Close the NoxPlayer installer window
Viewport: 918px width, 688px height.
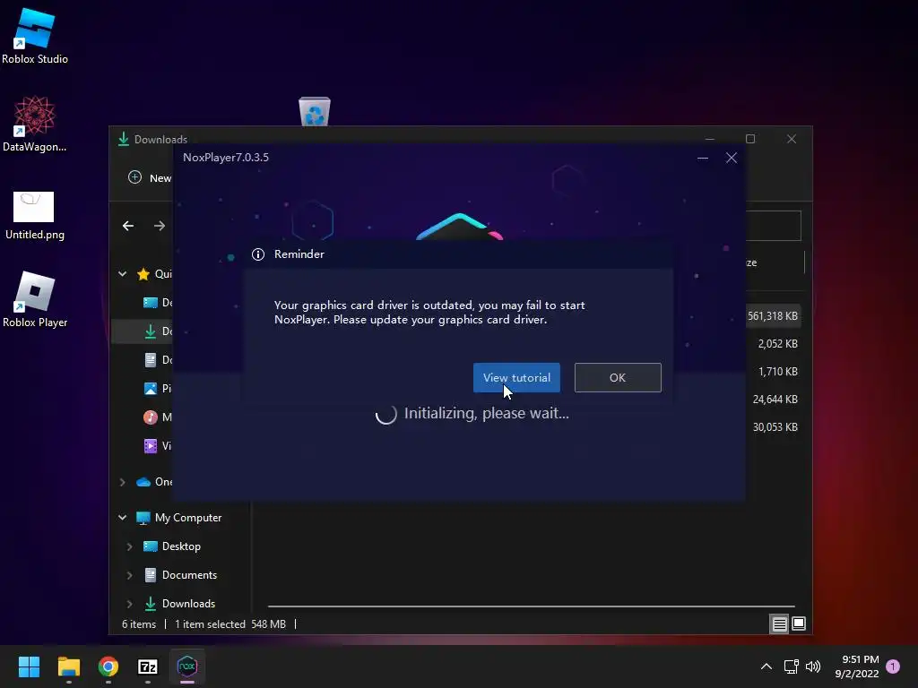[x=732, y=158]
